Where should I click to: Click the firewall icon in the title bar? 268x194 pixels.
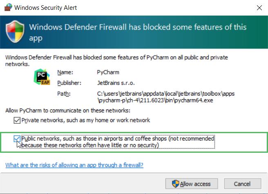point(8,7)
